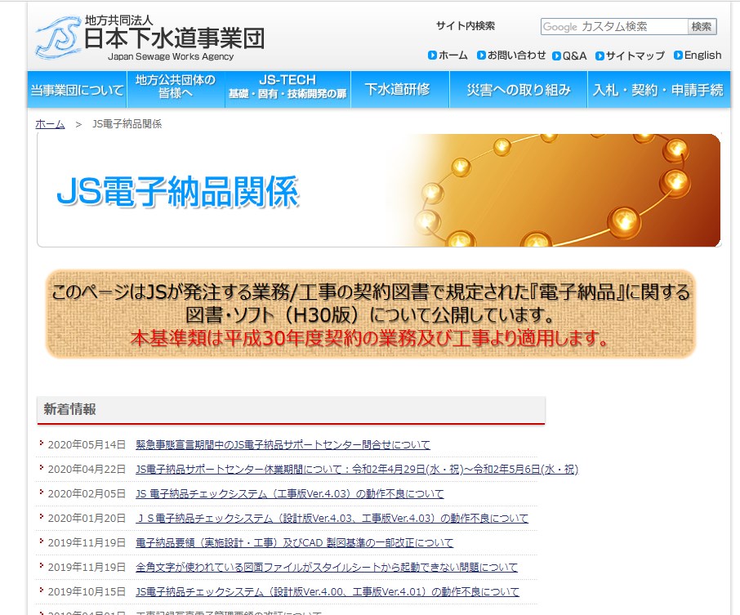
Task: Open 電子納品要領 及びCAD製図基準 revision link
Action: (294, 543)
